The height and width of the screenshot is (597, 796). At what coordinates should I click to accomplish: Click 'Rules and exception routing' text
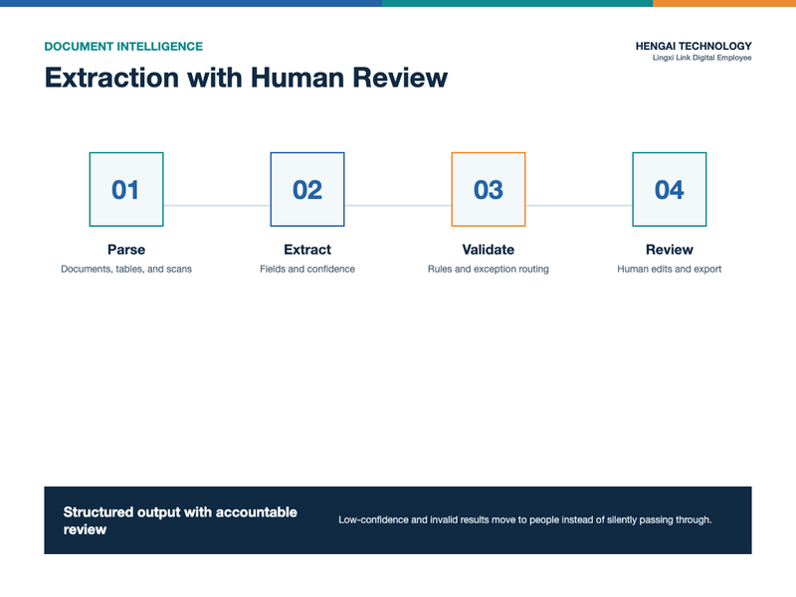pos(489,269)
